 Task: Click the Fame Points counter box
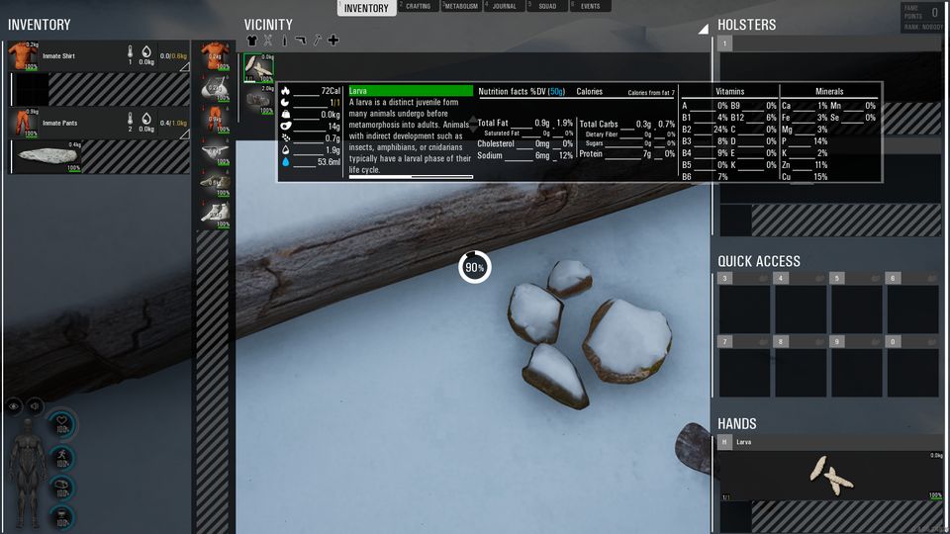[922, 17]
